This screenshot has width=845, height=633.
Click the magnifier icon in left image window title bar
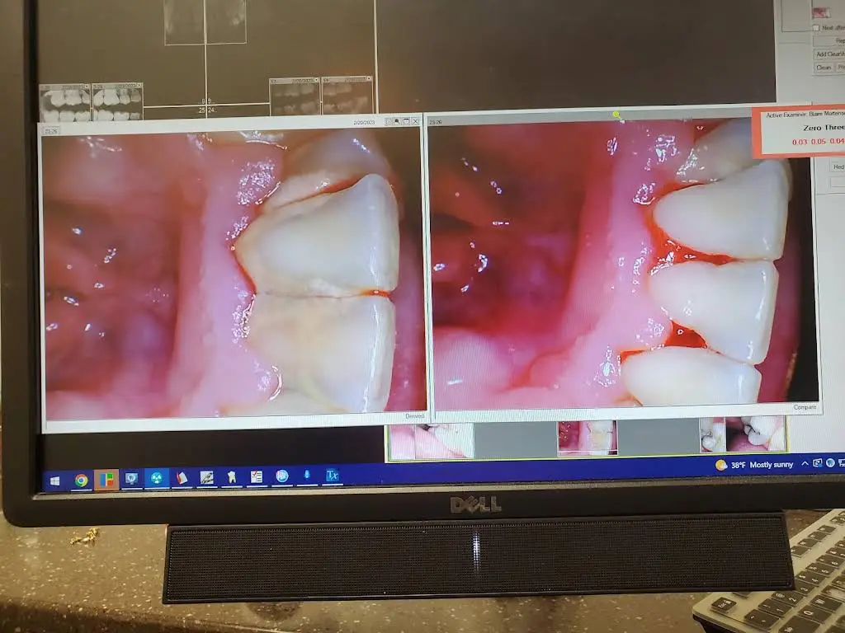coord(398,122)
